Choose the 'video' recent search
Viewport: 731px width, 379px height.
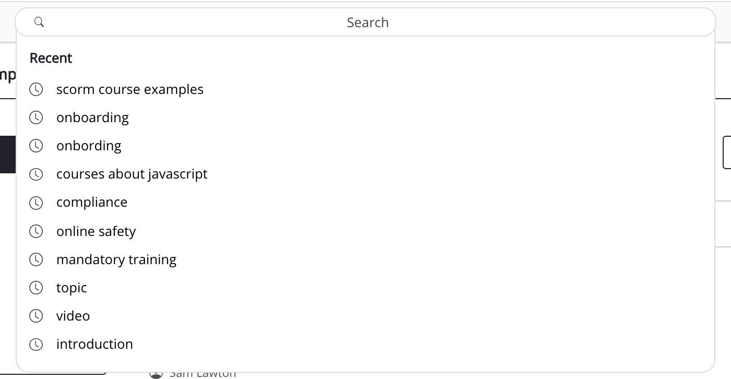[x=73, y=316]
